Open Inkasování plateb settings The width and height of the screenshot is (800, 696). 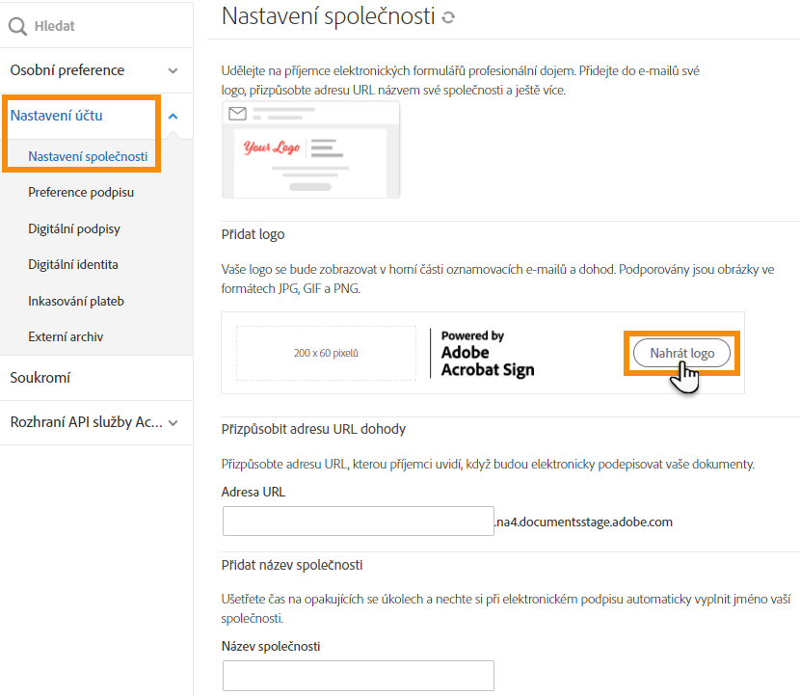coord(76,302)
